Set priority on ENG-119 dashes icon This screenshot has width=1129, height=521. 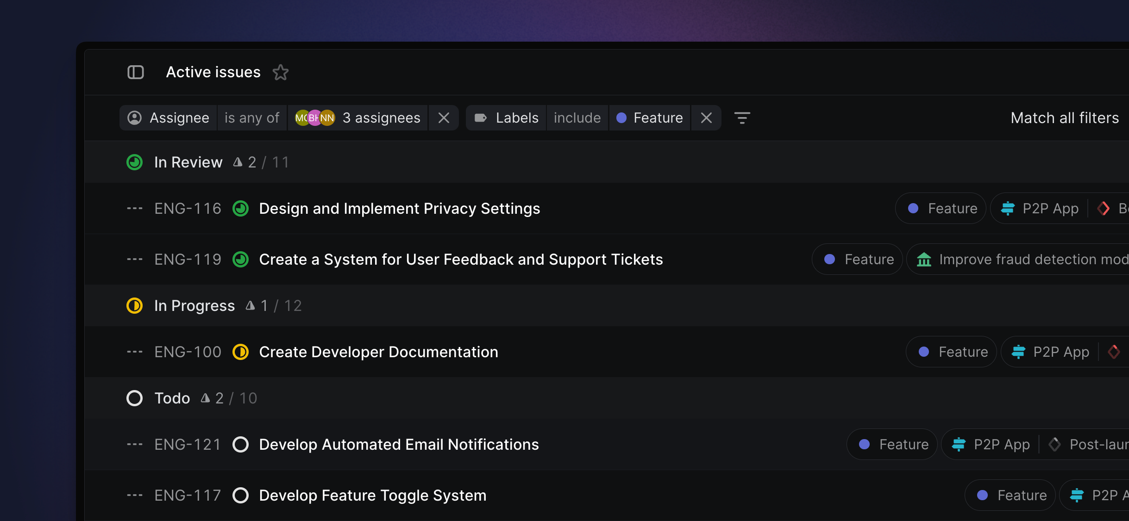(135, 260)
